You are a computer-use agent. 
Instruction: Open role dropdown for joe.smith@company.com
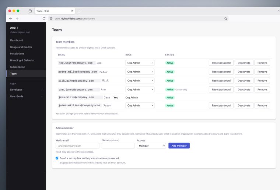pos(140,63)
